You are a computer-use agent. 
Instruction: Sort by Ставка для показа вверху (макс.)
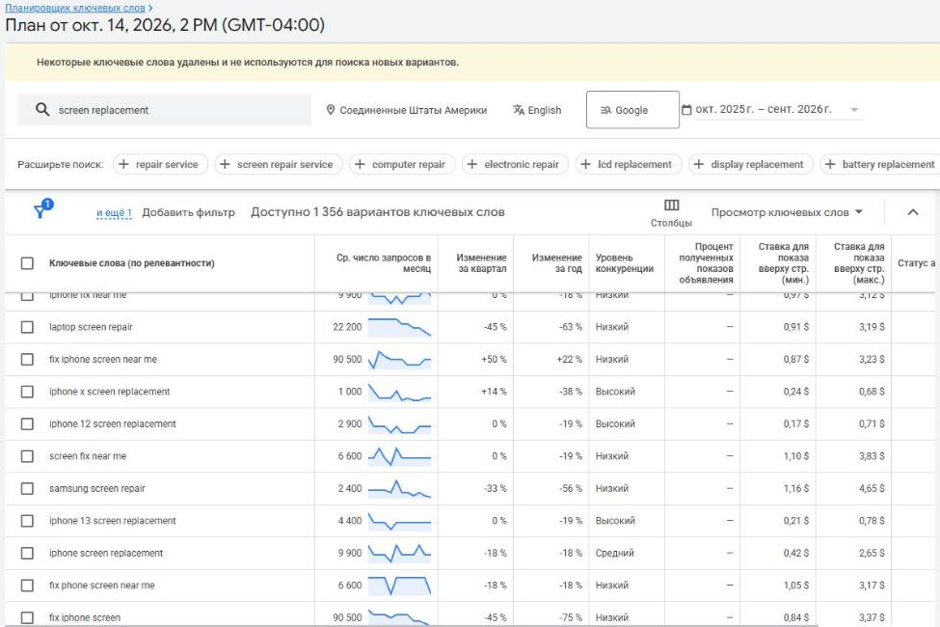coord(858,262)
